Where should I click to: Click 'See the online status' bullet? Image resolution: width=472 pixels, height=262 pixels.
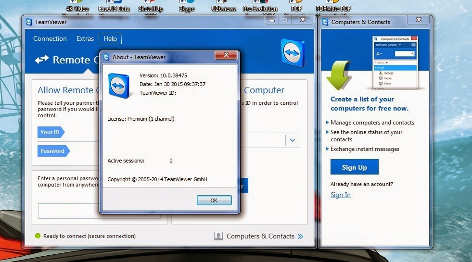click(x=366, y=136)
